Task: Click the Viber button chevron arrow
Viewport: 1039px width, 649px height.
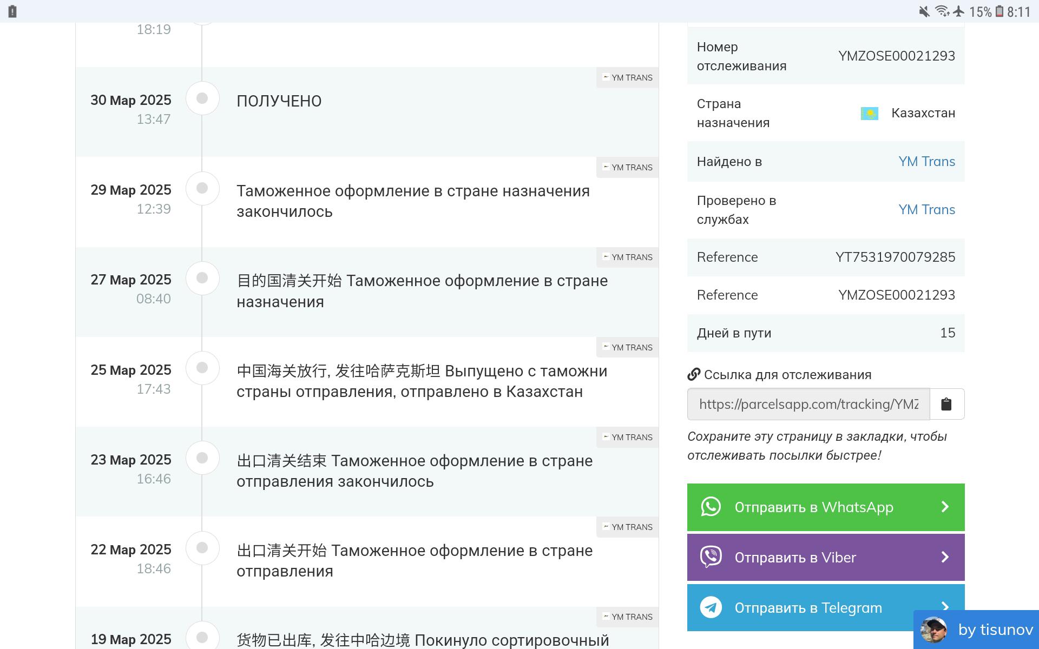Action: coord(945,557)
